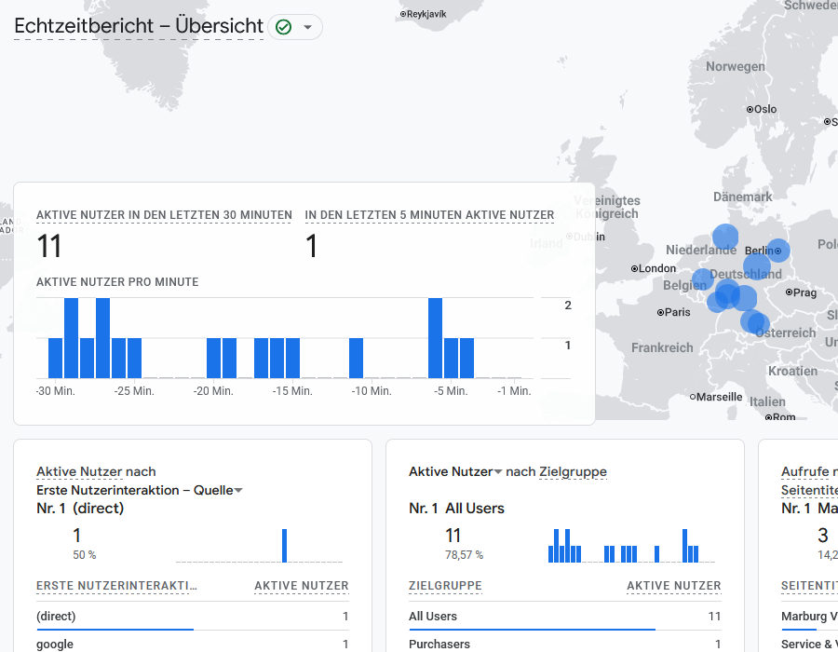Click the Berlin user bubble on the map
The image size is (838, 652).
point(777,251)
